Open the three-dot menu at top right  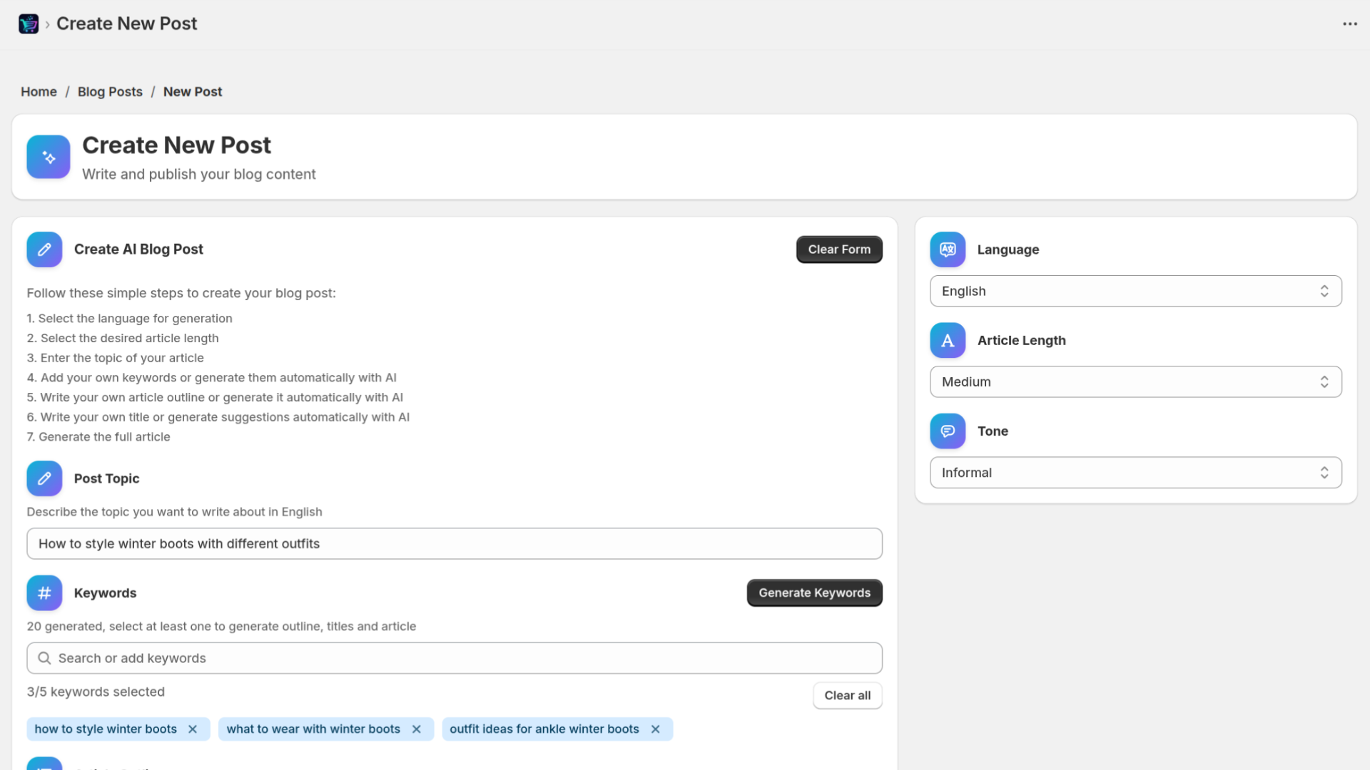point(1350,24)
